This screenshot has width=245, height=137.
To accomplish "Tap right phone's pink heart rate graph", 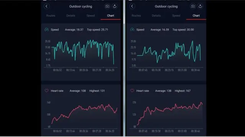I will 170,113.
